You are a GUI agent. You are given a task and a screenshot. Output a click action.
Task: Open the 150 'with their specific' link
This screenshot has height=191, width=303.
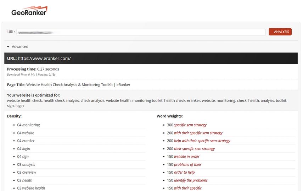tap(188, 188)
